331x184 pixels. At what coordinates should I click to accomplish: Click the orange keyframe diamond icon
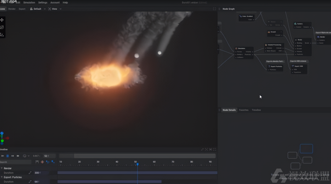[x=42, y=162]
